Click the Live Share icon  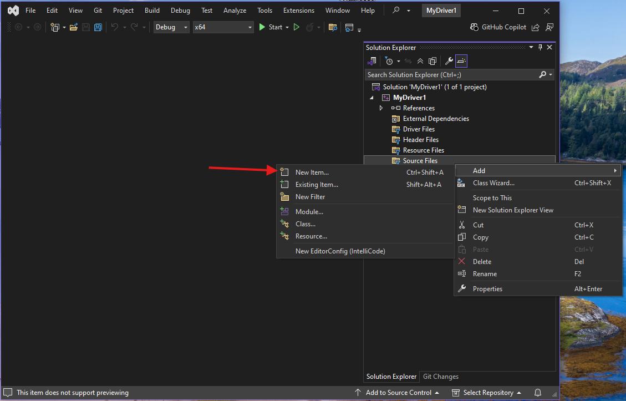point(536,27)
